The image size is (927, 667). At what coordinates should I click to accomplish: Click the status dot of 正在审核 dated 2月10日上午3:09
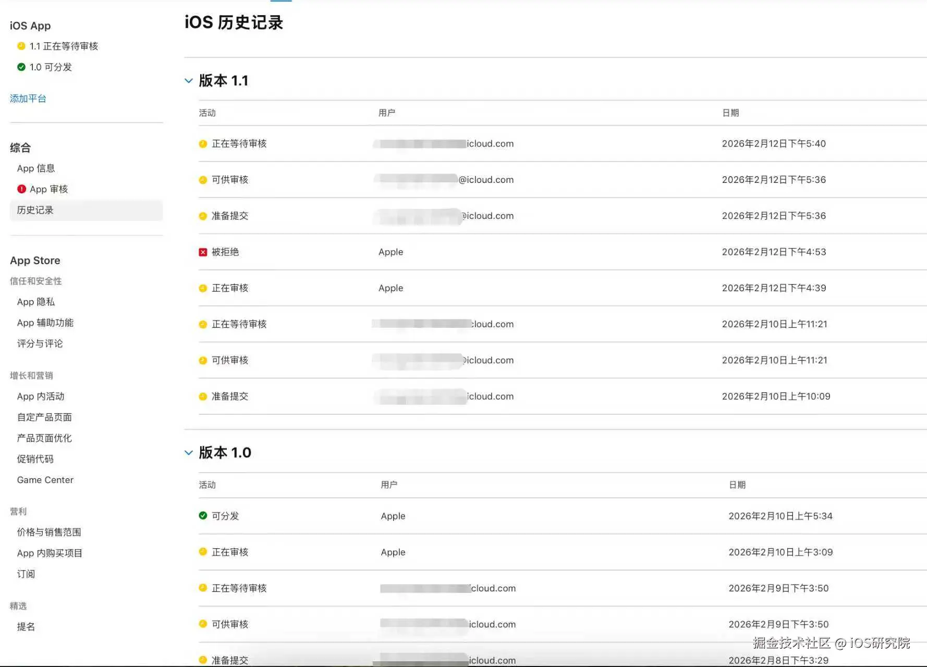pos(203,552)
